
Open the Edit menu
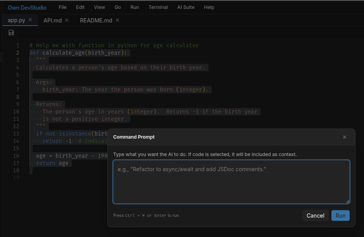pos(80,7)
